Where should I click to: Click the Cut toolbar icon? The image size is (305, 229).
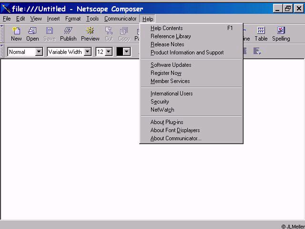click(109, 34)
